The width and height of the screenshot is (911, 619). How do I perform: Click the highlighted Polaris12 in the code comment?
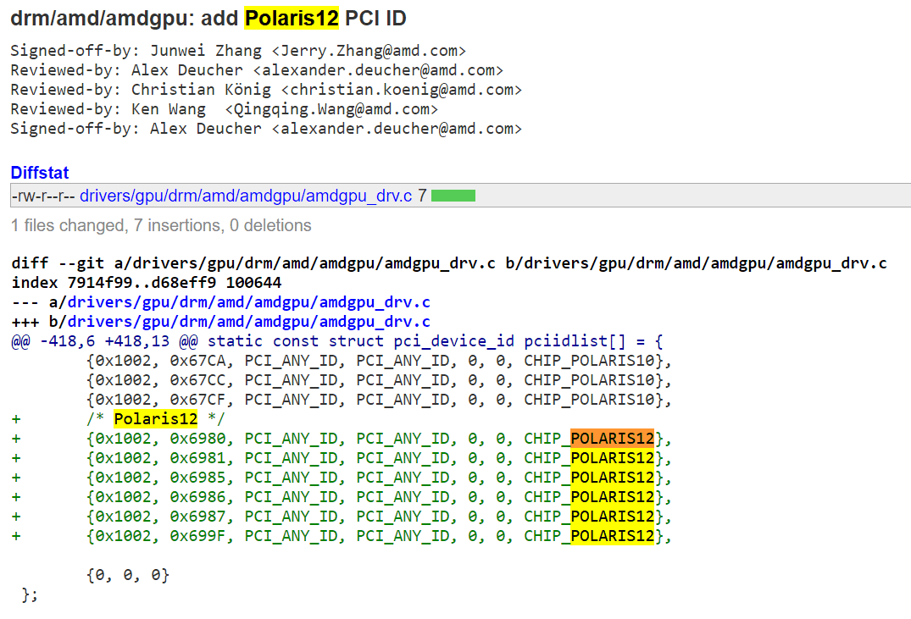click(x=156, y=419)
